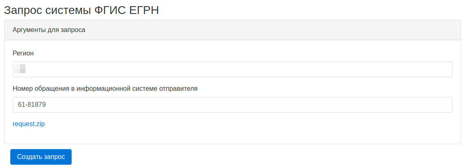Download the request.zip file
Viewport: 464px width, 168px height.
point(29,124)
